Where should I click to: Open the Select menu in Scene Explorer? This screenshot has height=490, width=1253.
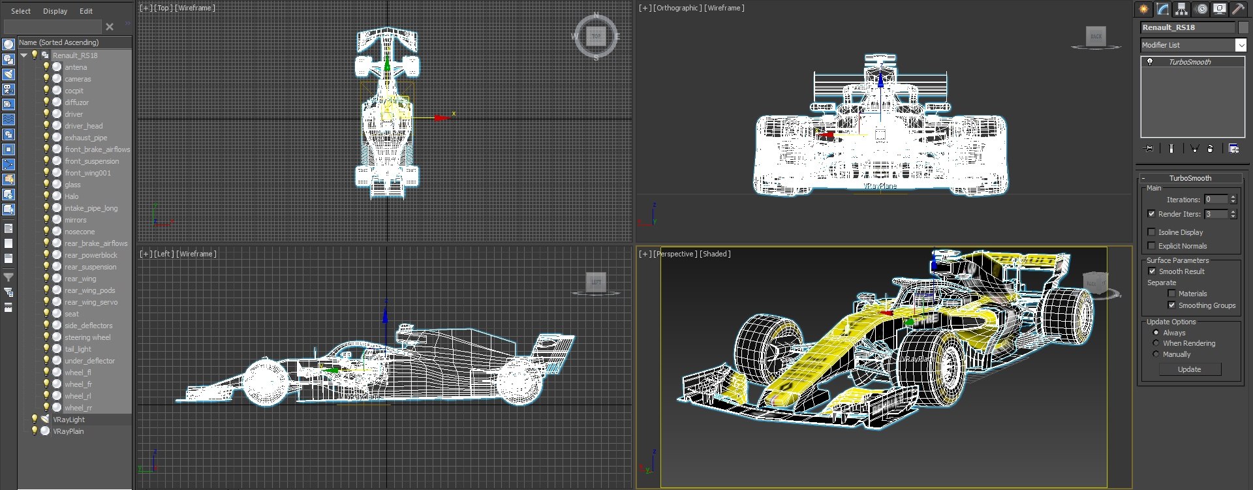pos(21,11)
